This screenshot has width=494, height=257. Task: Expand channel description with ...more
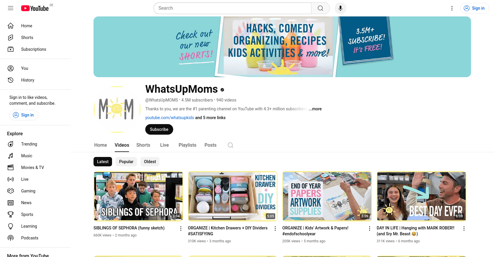[315, 109]
